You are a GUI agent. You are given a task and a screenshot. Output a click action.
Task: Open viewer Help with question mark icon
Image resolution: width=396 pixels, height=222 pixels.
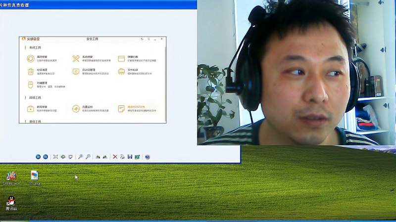pyautogui.click(x=148, y=157)
